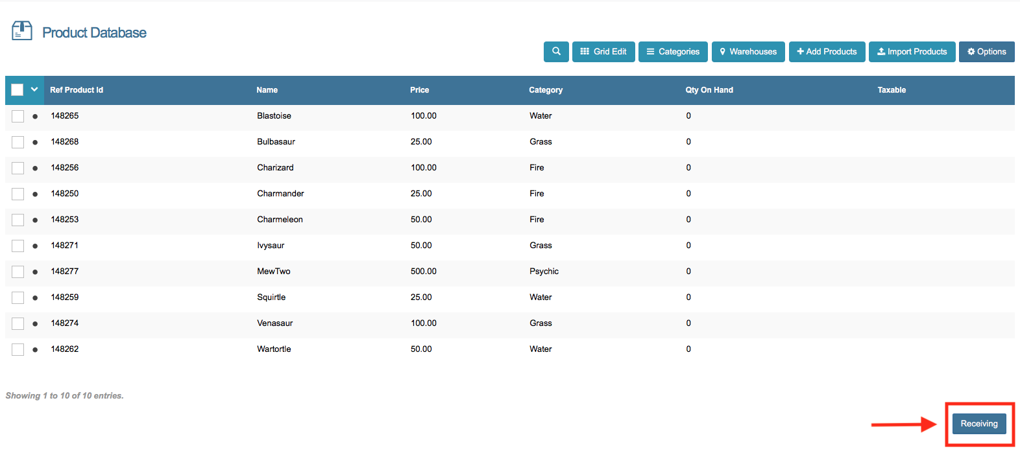The height and width of the screenshot is (453, 1020).
Task: Open Grid Edit mode
Action: coord(603,52)
